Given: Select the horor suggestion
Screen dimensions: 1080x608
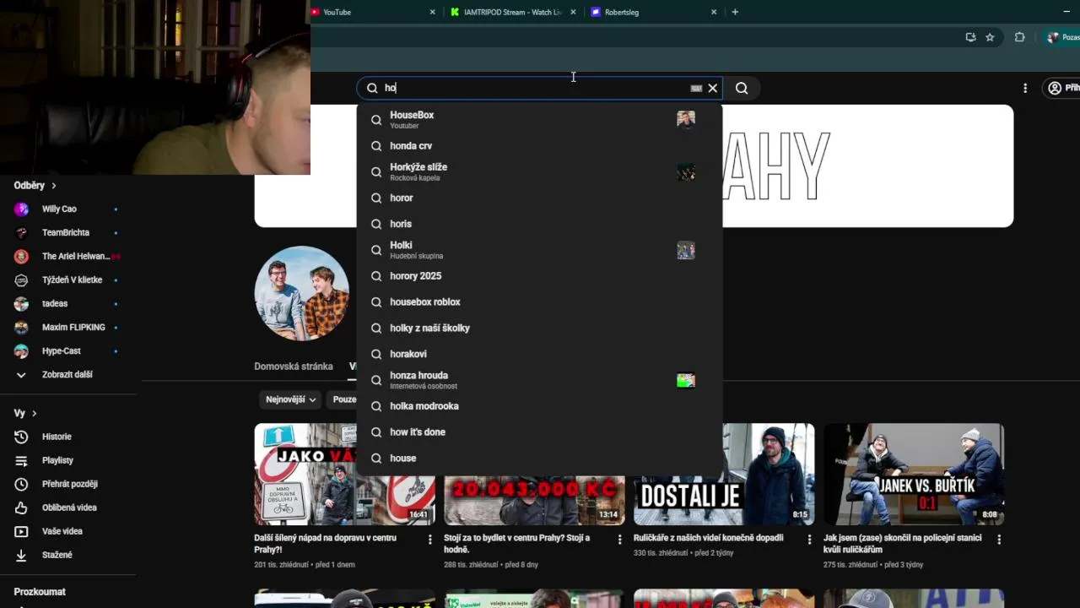Looking at the screenshot, I should pos(539,198).
